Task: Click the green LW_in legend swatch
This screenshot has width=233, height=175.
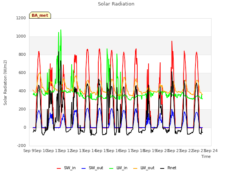Action: coord(111,168)
